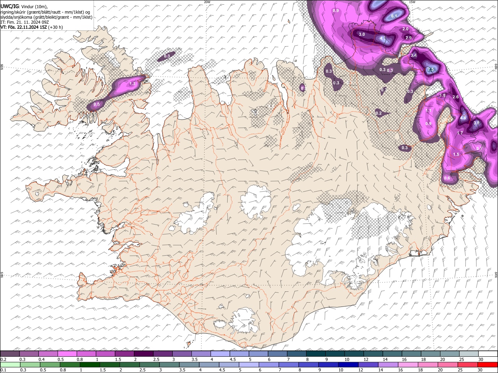Image resolution: width=498 pixels, height=373 pixels.
Task: Click the "UWC/IG: Vindur (10m)," title text
Action: click(x=24, y=6)
